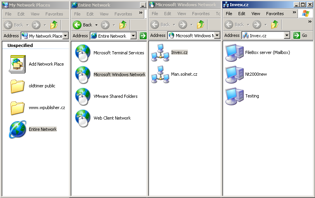Open File menu in Invex.cz window

tap(229, 14)
